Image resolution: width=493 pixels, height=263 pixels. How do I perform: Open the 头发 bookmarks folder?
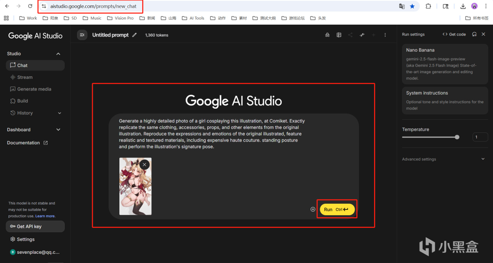[318, 18]
